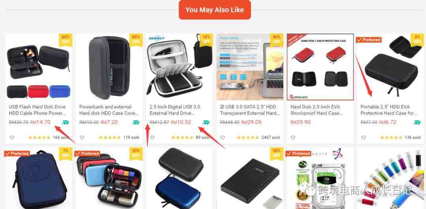Viewport: 426px width, 209px height.
Task: Click heart icon on Powerbank HDD Case card
Action: pos(82,138)
